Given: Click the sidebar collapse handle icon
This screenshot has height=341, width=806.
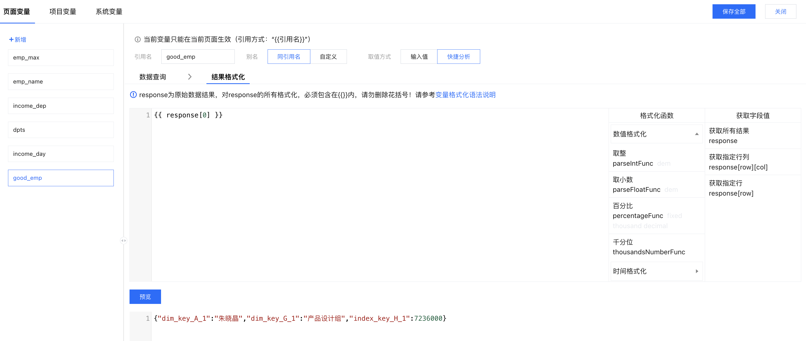Looking at the screenshot, I should click(x=123, y=240).
